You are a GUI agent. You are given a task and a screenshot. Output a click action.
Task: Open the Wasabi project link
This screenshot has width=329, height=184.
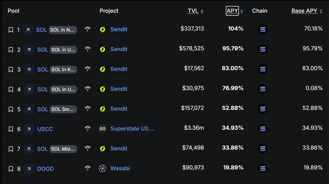coord(120,168)
